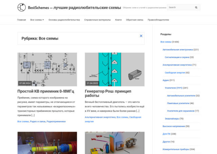The image size is (217, 154).
Task: Open sidebar Усилители (УНЧ) category
Action: pyautogui.click(x=174, y=88)
